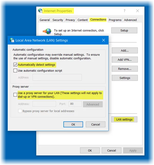Click the Setup button
Screen dimensions: 154x165
click(x=124, y=31)
